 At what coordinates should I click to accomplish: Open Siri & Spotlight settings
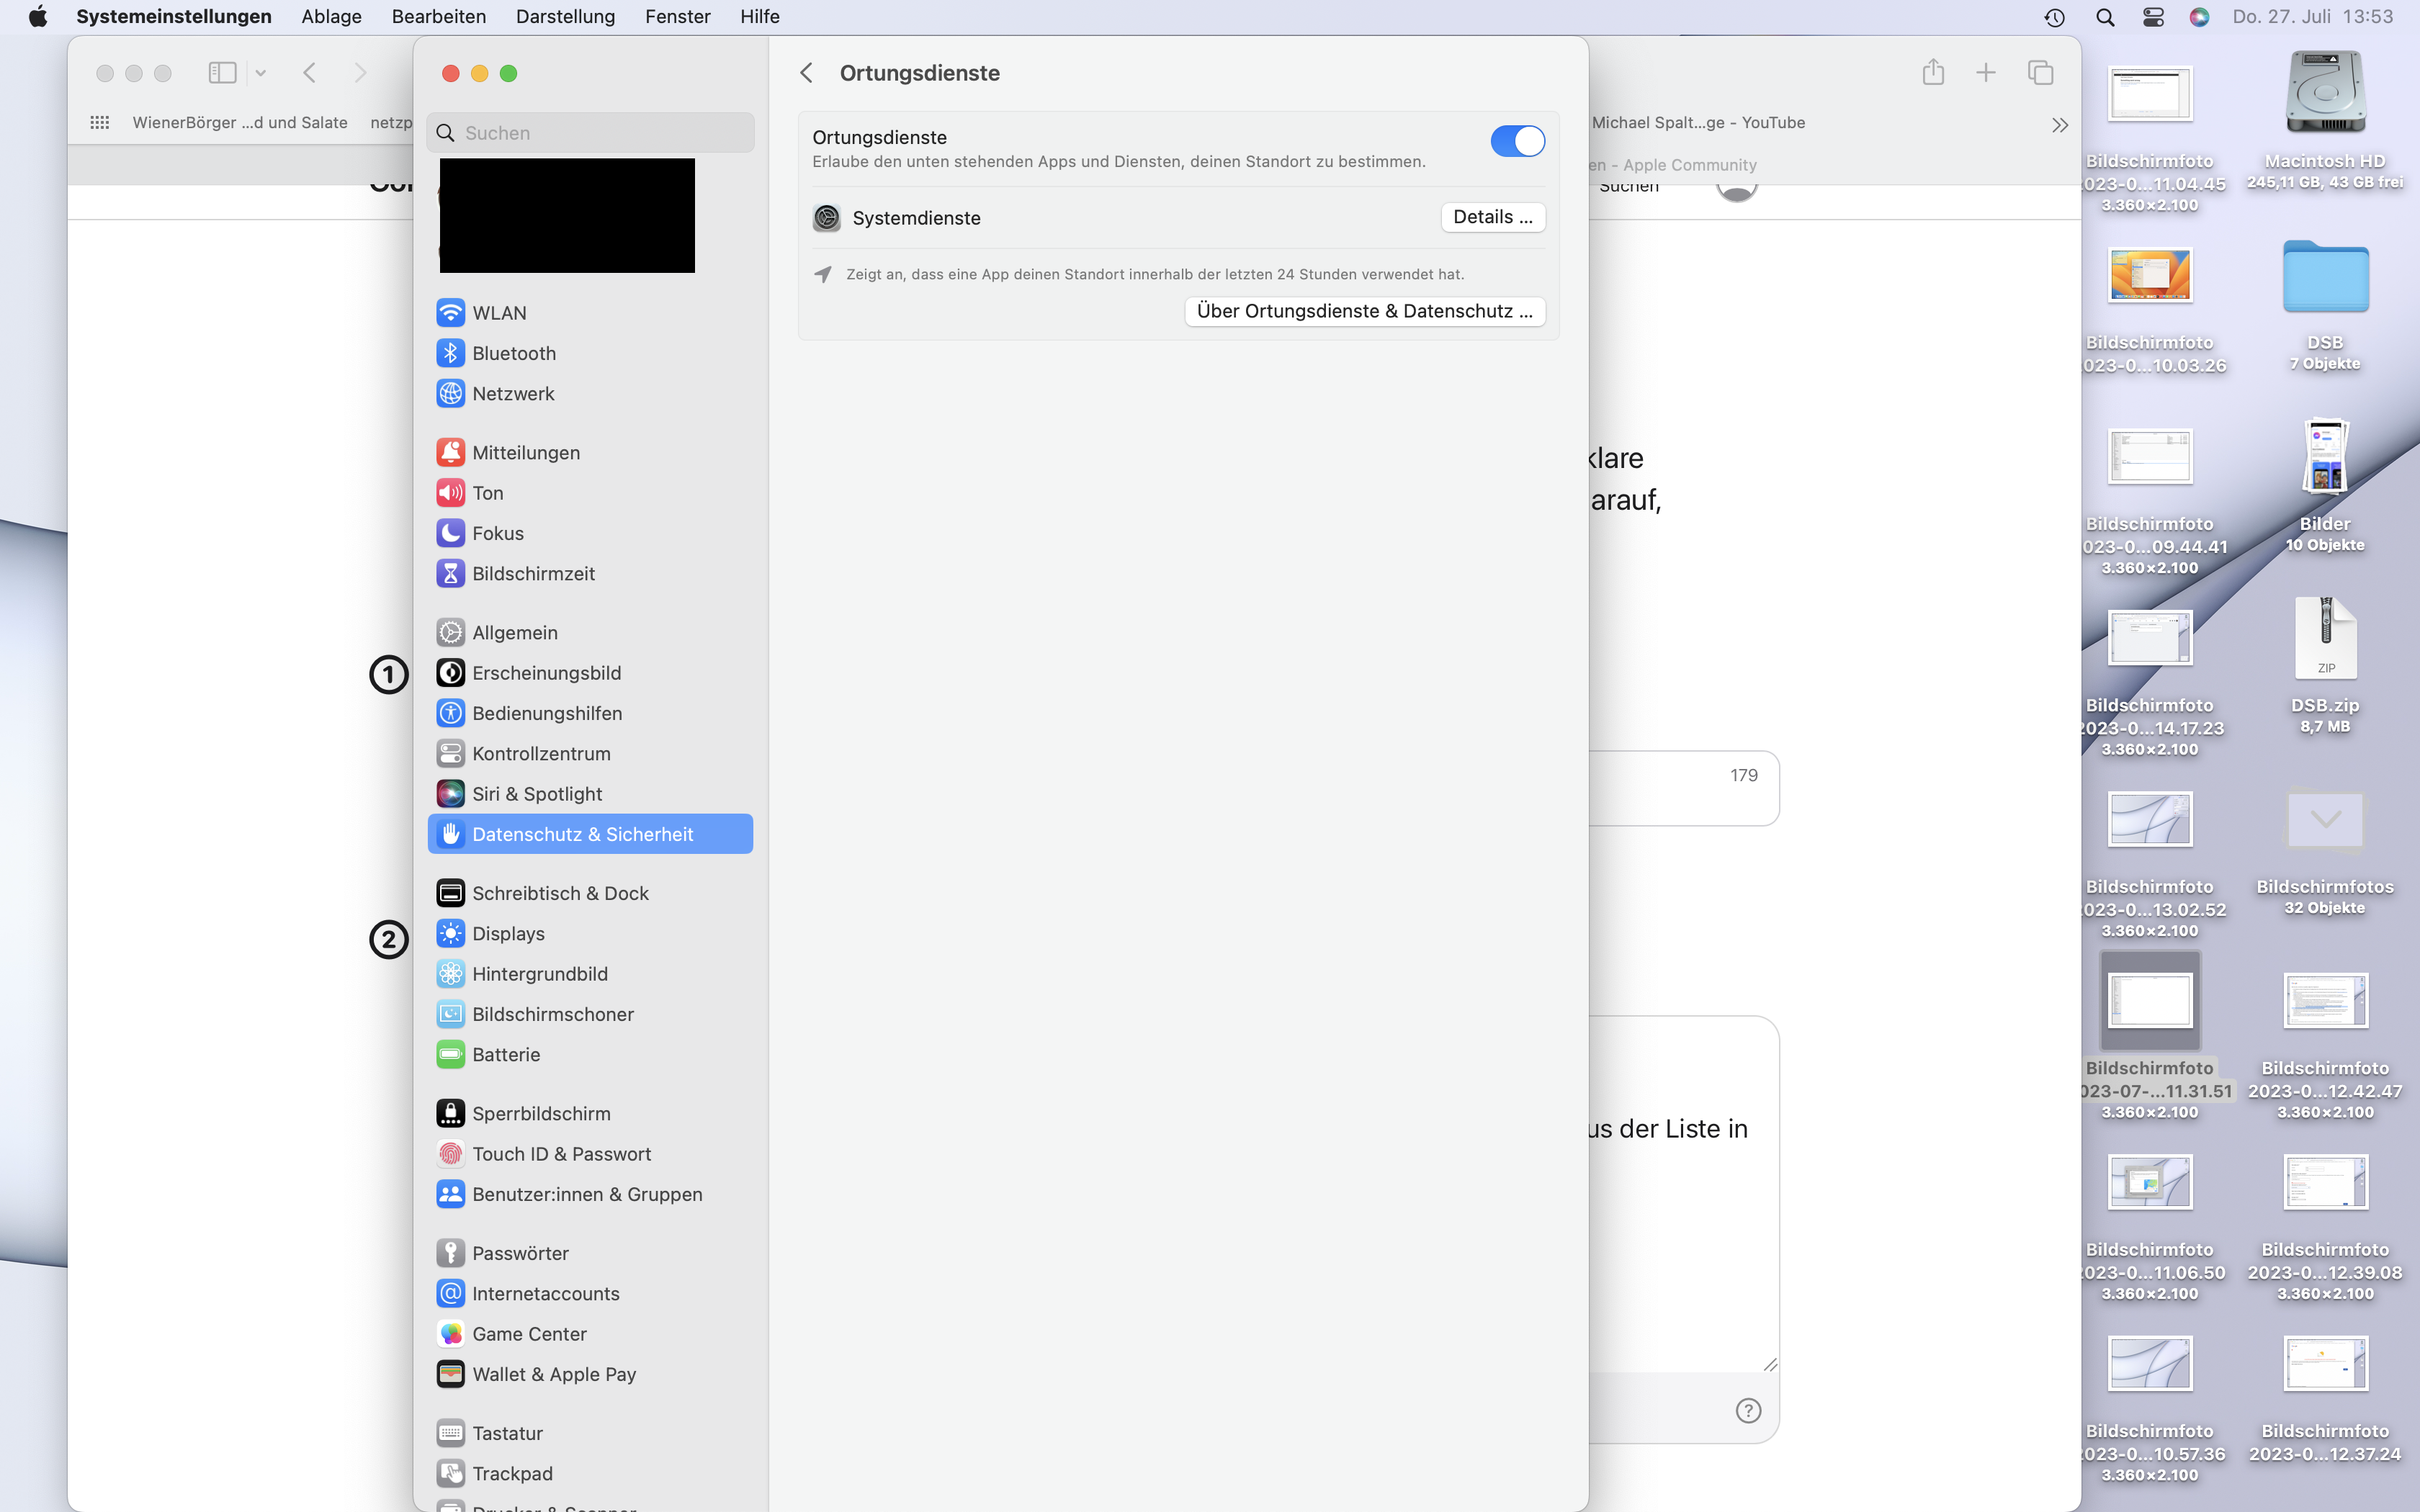(536, 794)
